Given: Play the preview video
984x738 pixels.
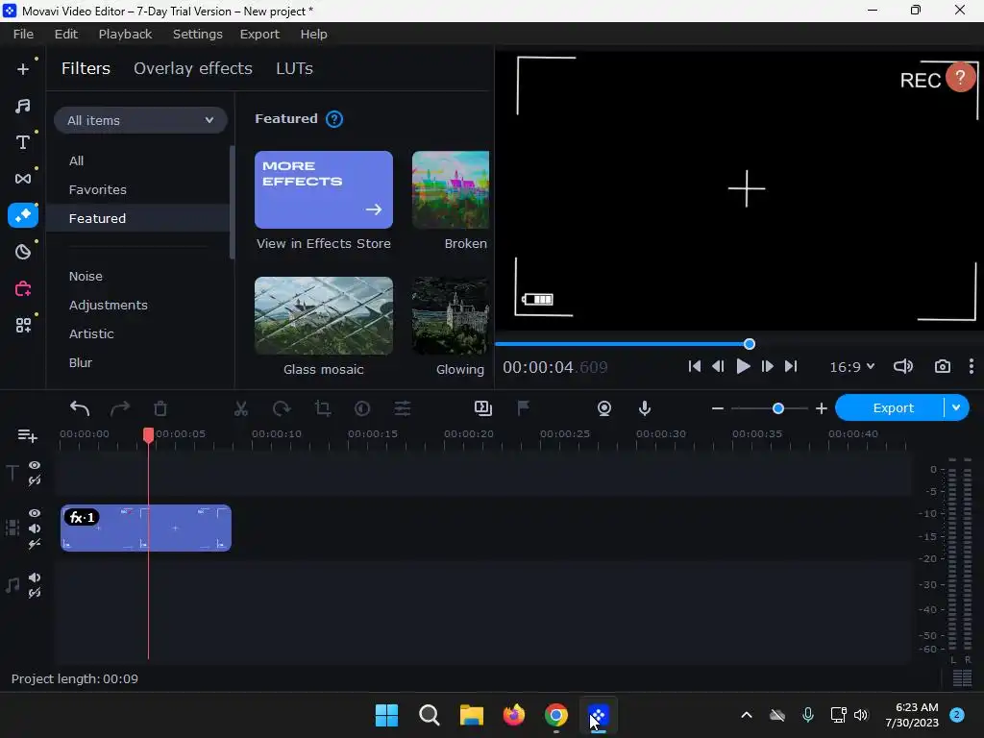Looking at the screenshot, I should pos(743,366).
